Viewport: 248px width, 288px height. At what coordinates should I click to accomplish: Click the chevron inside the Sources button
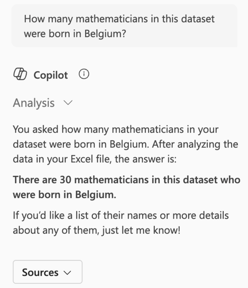pyautogui.click(x=67, y=273)
